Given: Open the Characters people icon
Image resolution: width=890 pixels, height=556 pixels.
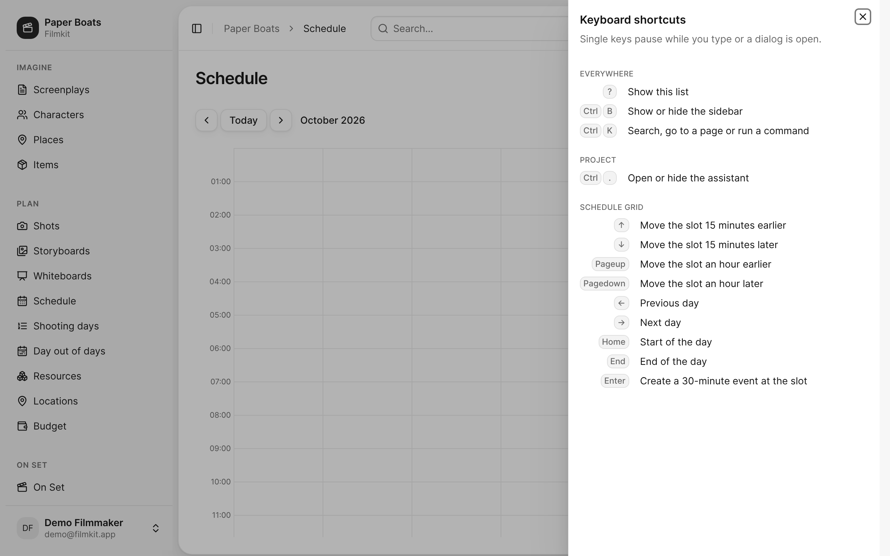Looking at the screenshot, I should point(22,115).
